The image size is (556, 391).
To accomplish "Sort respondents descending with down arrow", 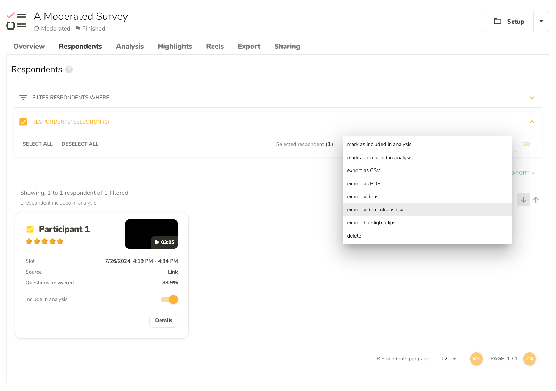I will [x=523, y=200].
